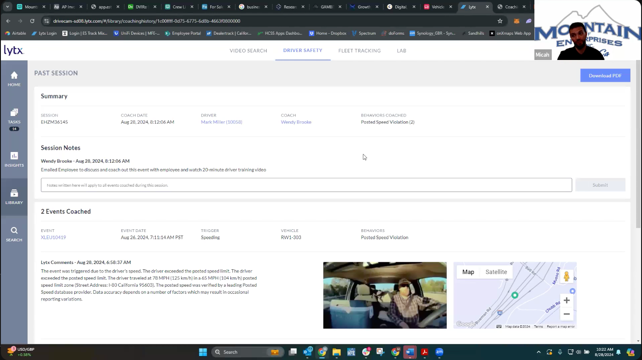Select the Driver Safety tab

303,50
